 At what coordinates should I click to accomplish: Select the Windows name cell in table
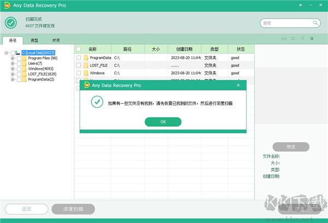coord(97,73)
